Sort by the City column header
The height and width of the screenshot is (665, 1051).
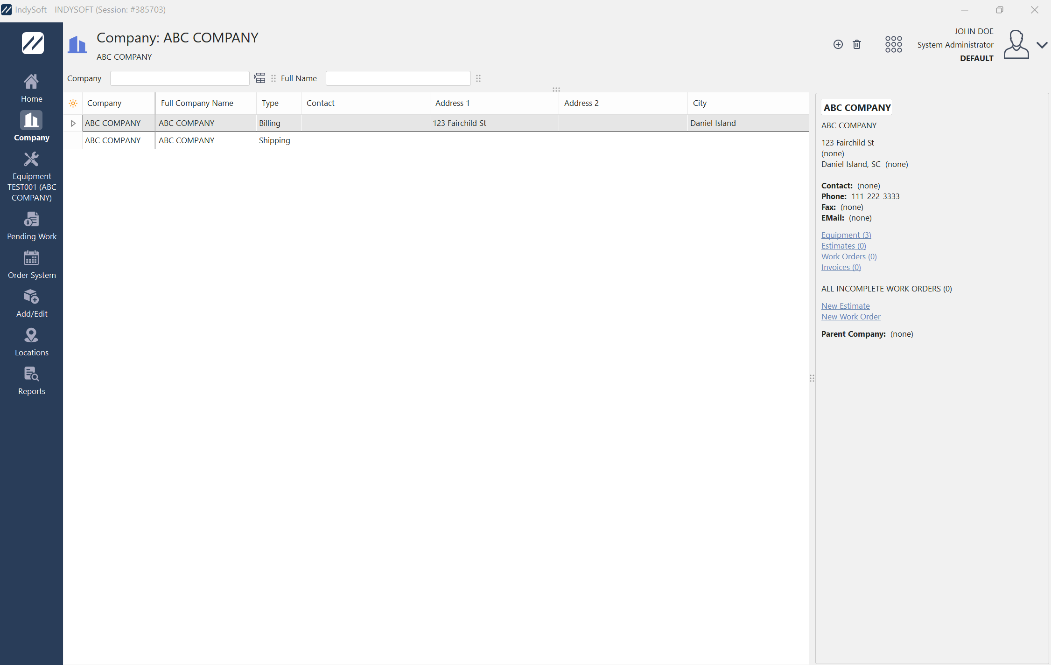pos(749,103)
